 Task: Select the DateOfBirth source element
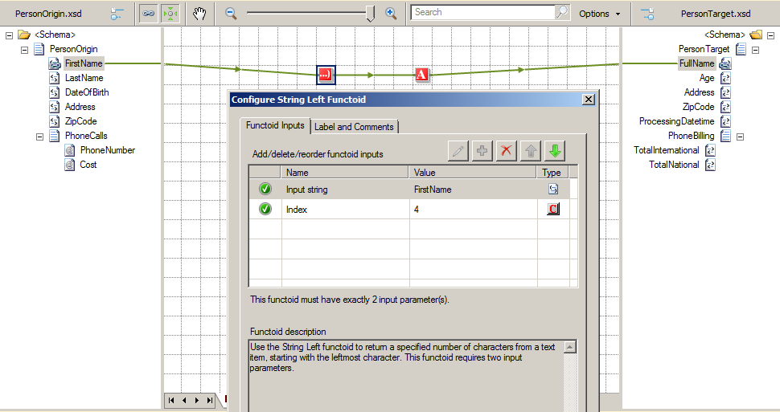[87, 92]
